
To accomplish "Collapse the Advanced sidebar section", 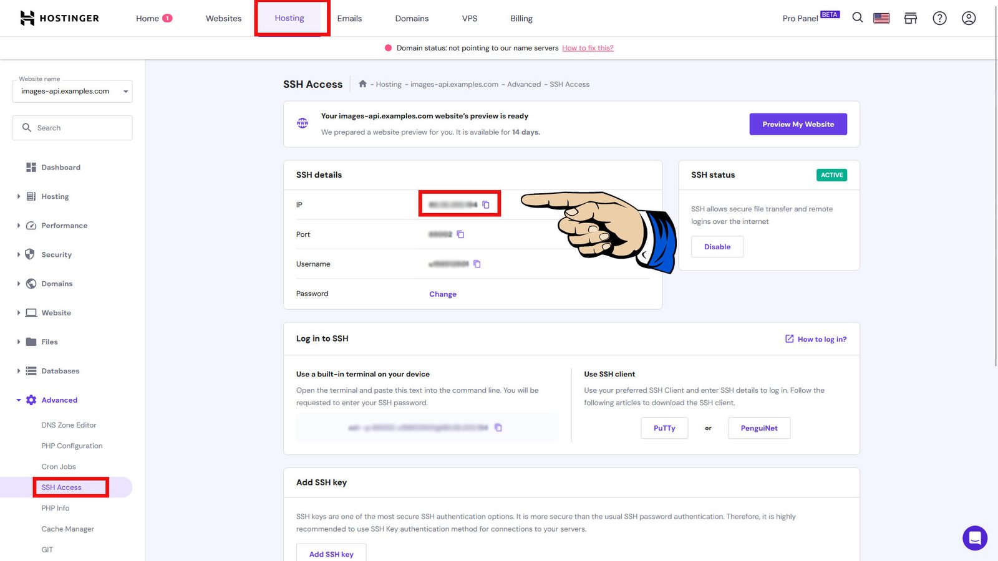I will (x=59, y=400).
